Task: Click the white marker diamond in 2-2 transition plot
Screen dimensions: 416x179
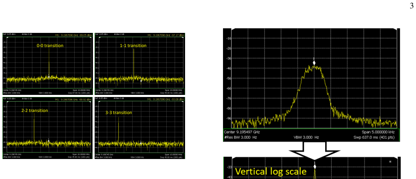Action: [48, 141]
